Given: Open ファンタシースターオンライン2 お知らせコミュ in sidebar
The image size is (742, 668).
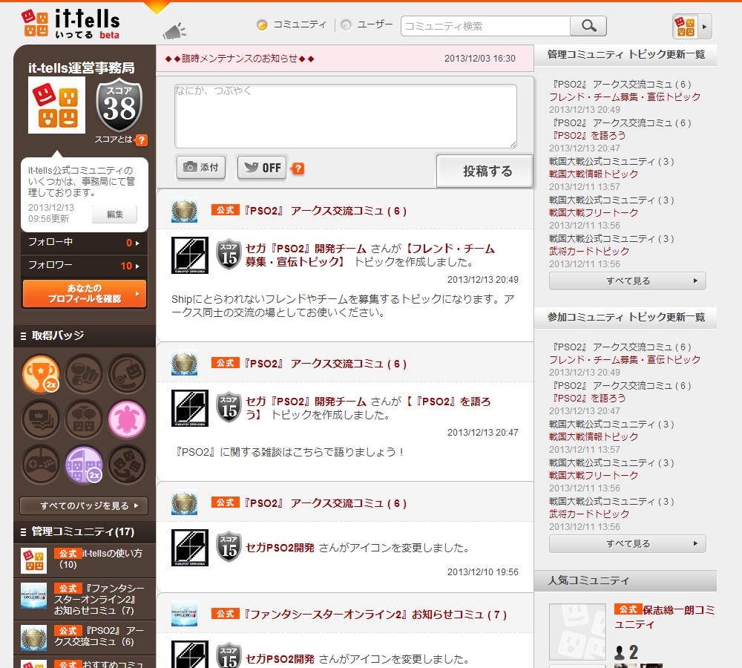Looking at the screenshot, I should pos(85,600).
